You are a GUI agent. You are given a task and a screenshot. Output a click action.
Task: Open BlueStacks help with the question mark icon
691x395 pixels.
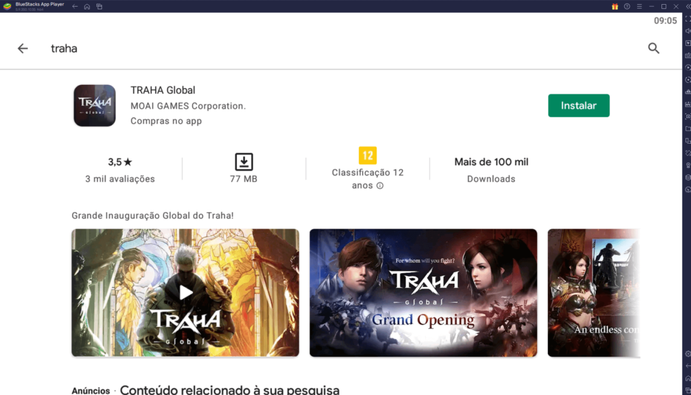click(x=627, y=6)
